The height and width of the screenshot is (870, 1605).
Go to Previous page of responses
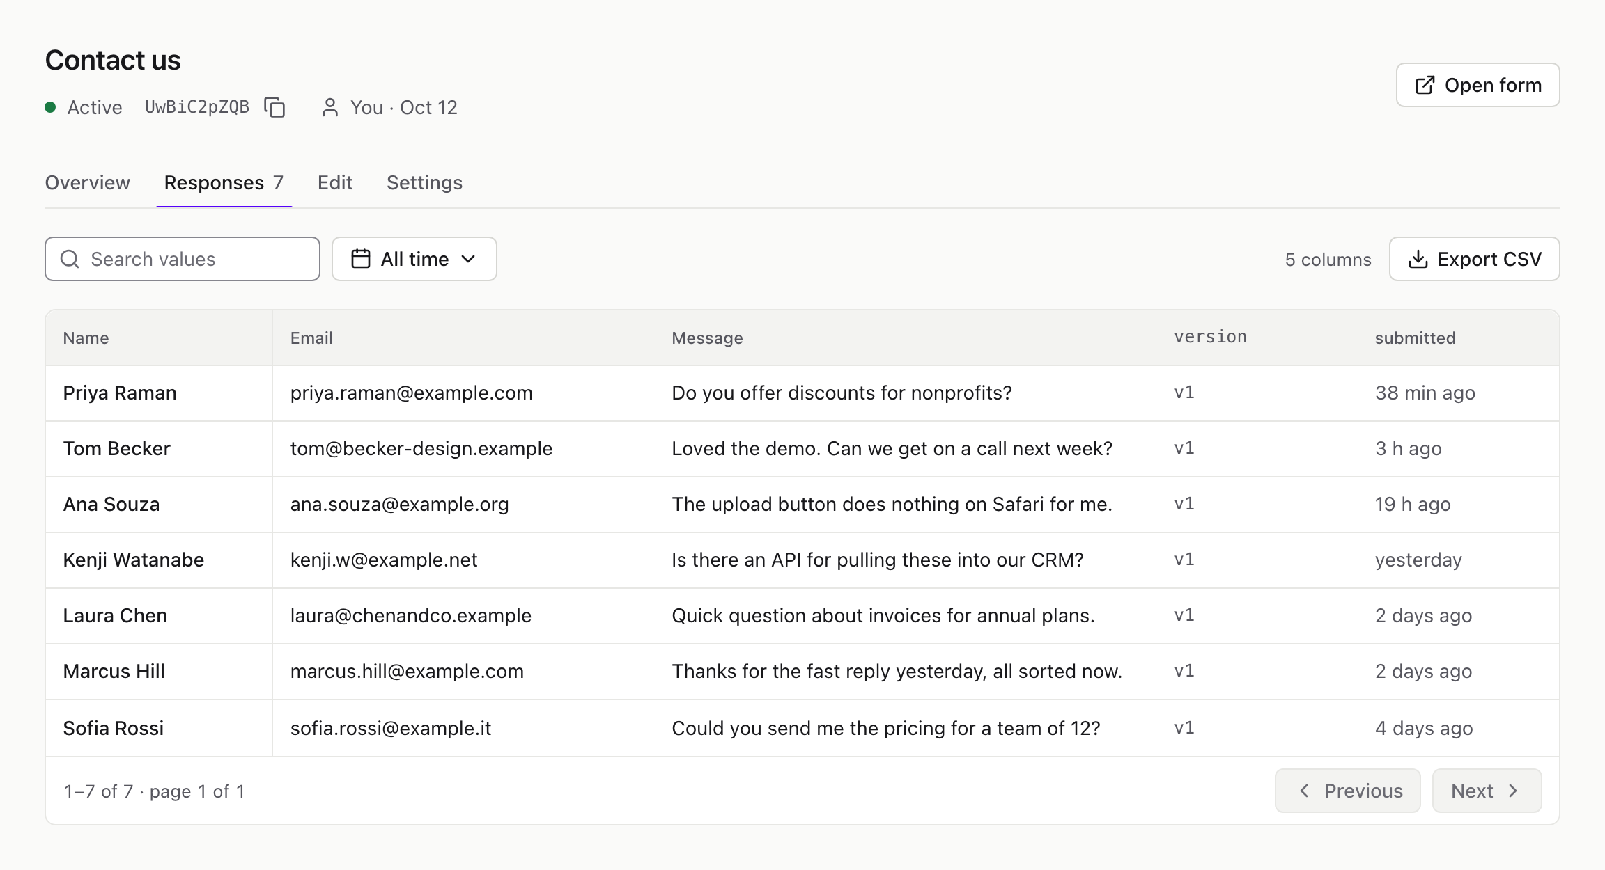click(x=1347, y=791)
